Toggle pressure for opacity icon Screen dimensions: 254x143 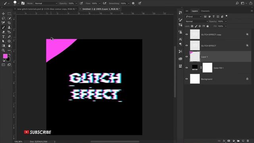click(81, 3)
